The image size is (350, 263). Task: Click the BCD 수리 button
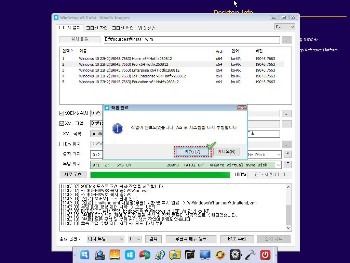[x=237, y=239]
